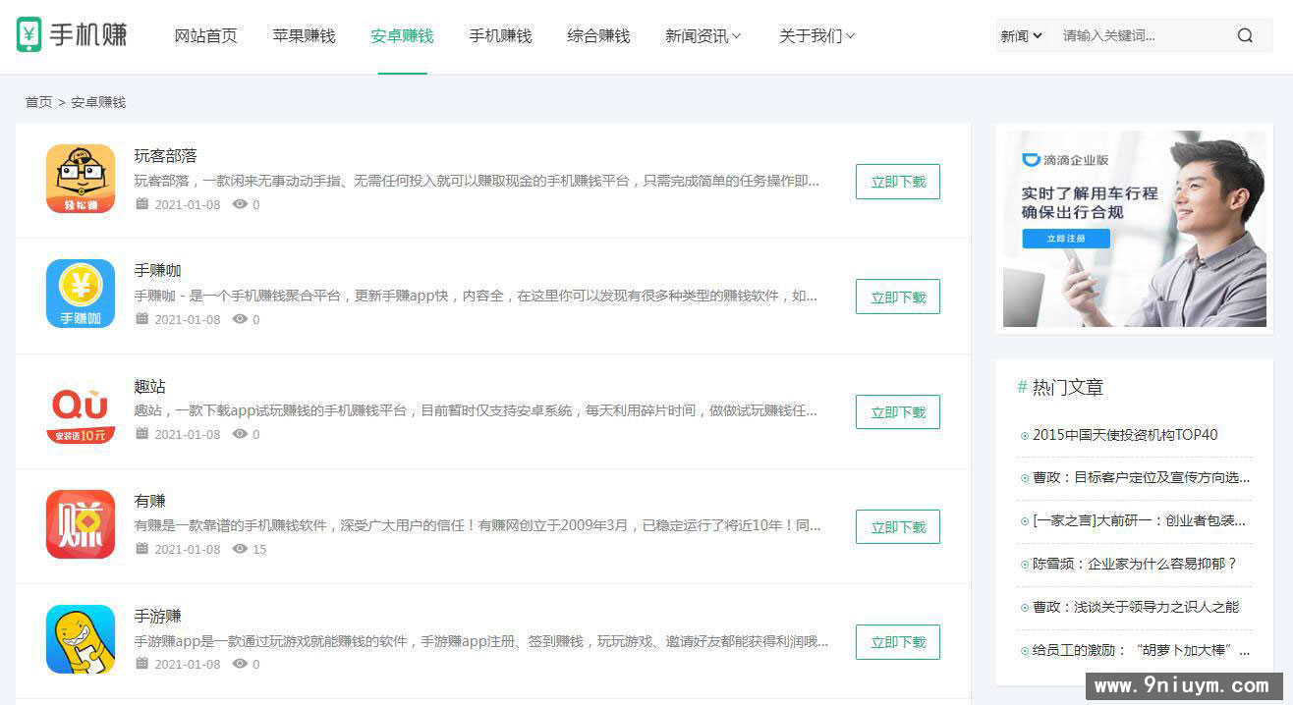Switch to the 苹果赚钱 tab
This screenshot has height=705, width=1293.
[304, 34]
